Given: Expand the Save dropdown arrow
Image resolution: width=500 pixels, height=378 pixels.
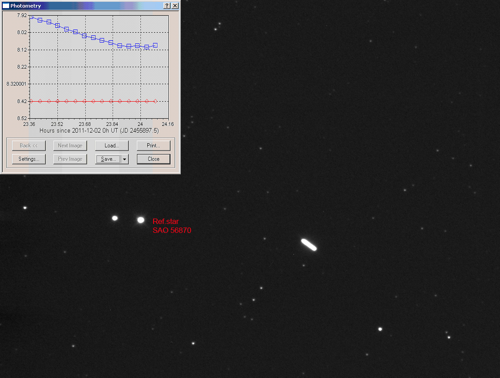Looking at the screenshot, I should click(125, 159).
